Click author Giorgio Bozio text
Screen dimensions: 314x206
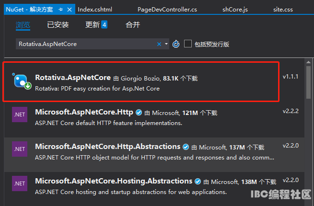[141, 79]
